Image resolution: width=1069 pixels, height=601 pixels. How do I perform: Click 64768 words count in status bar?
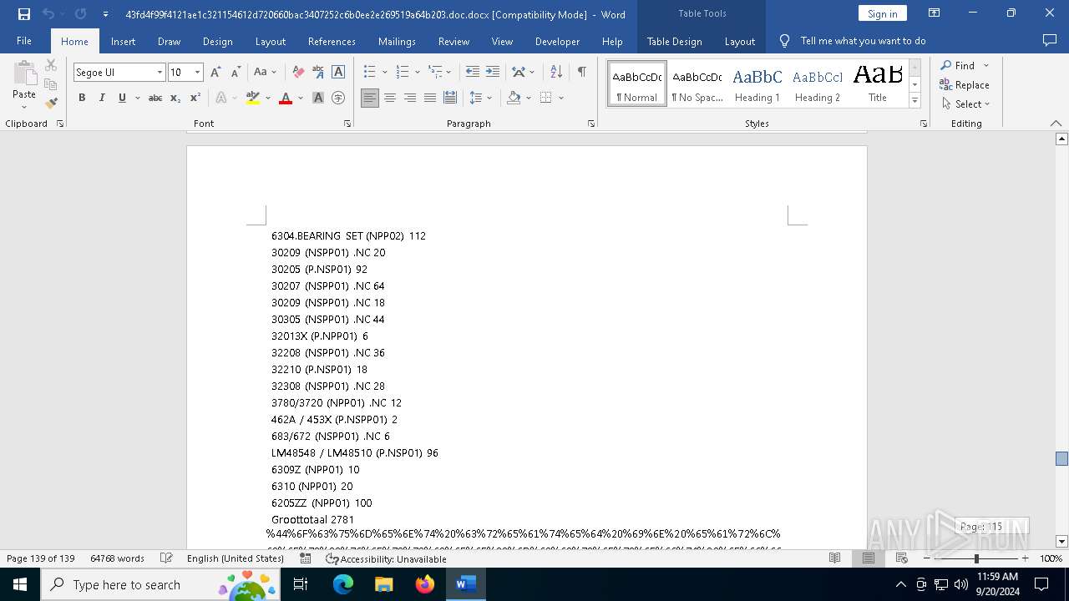[x=117, y=558]
